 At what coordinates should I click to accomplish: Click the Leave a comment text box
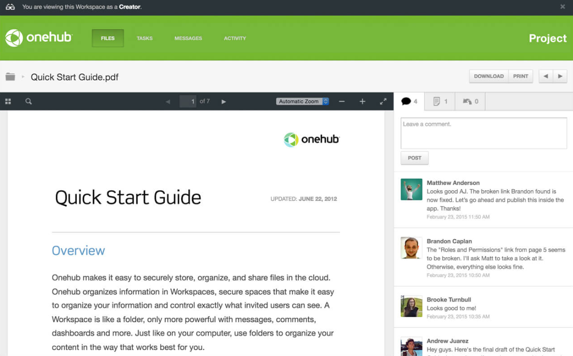(x=483, y=133)
